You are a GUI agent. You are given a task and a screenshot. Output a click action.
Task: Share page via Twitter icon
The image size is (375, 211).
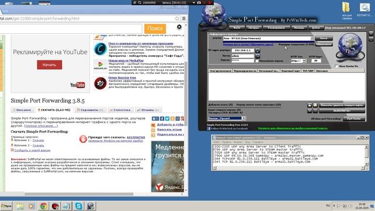pos(167,118)
